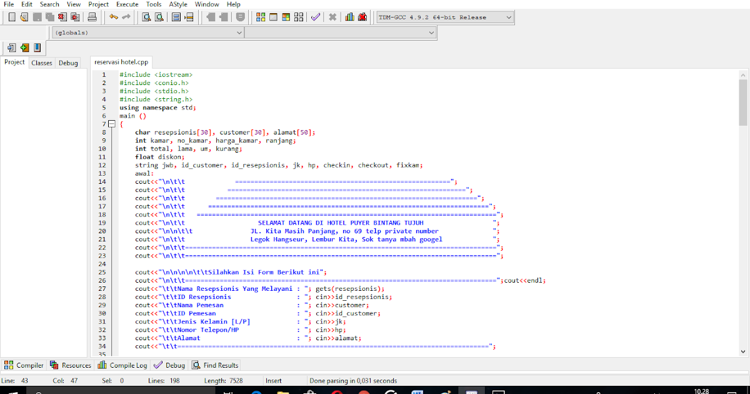Open the AStyle menu

pyautogui.click(x=177, y=4)
